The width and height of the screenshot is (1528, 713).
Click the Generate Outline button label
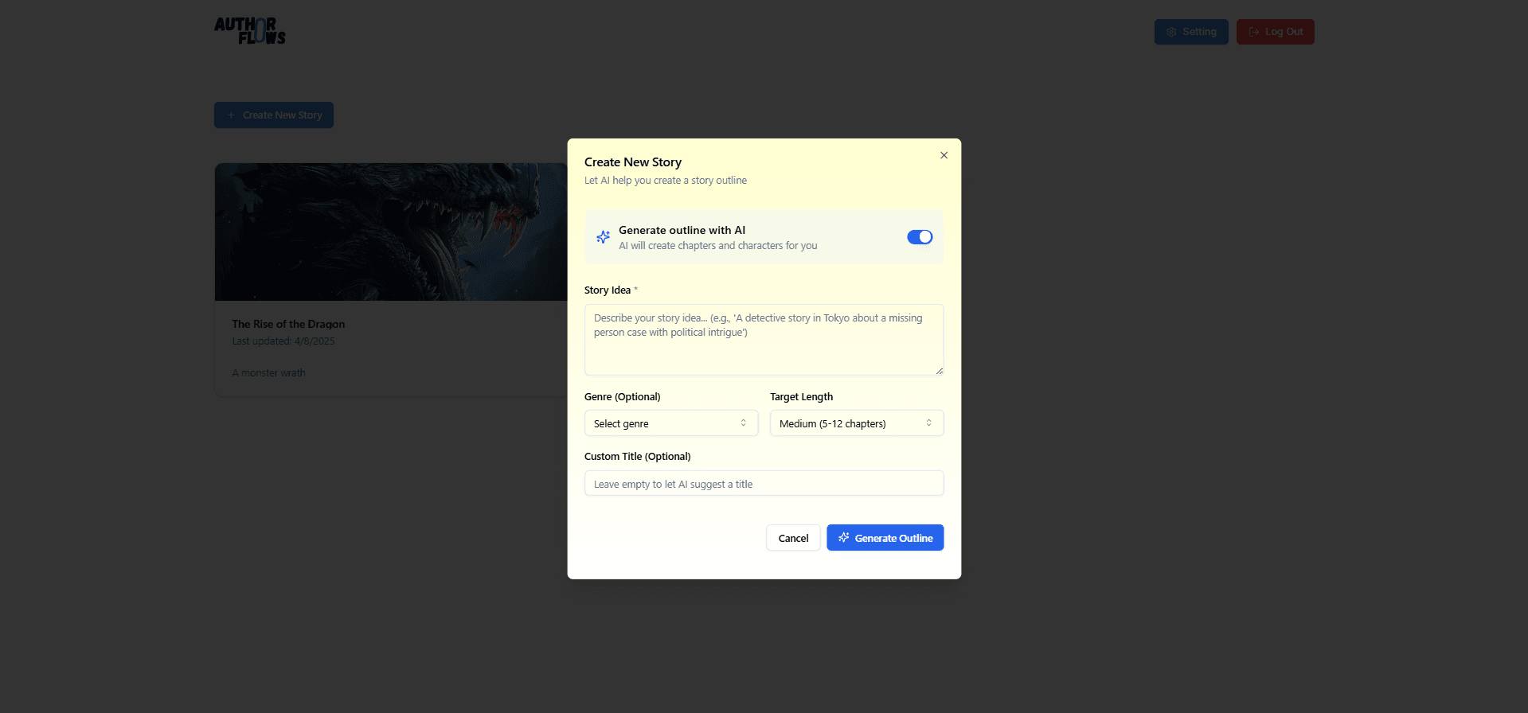(893, 539)
